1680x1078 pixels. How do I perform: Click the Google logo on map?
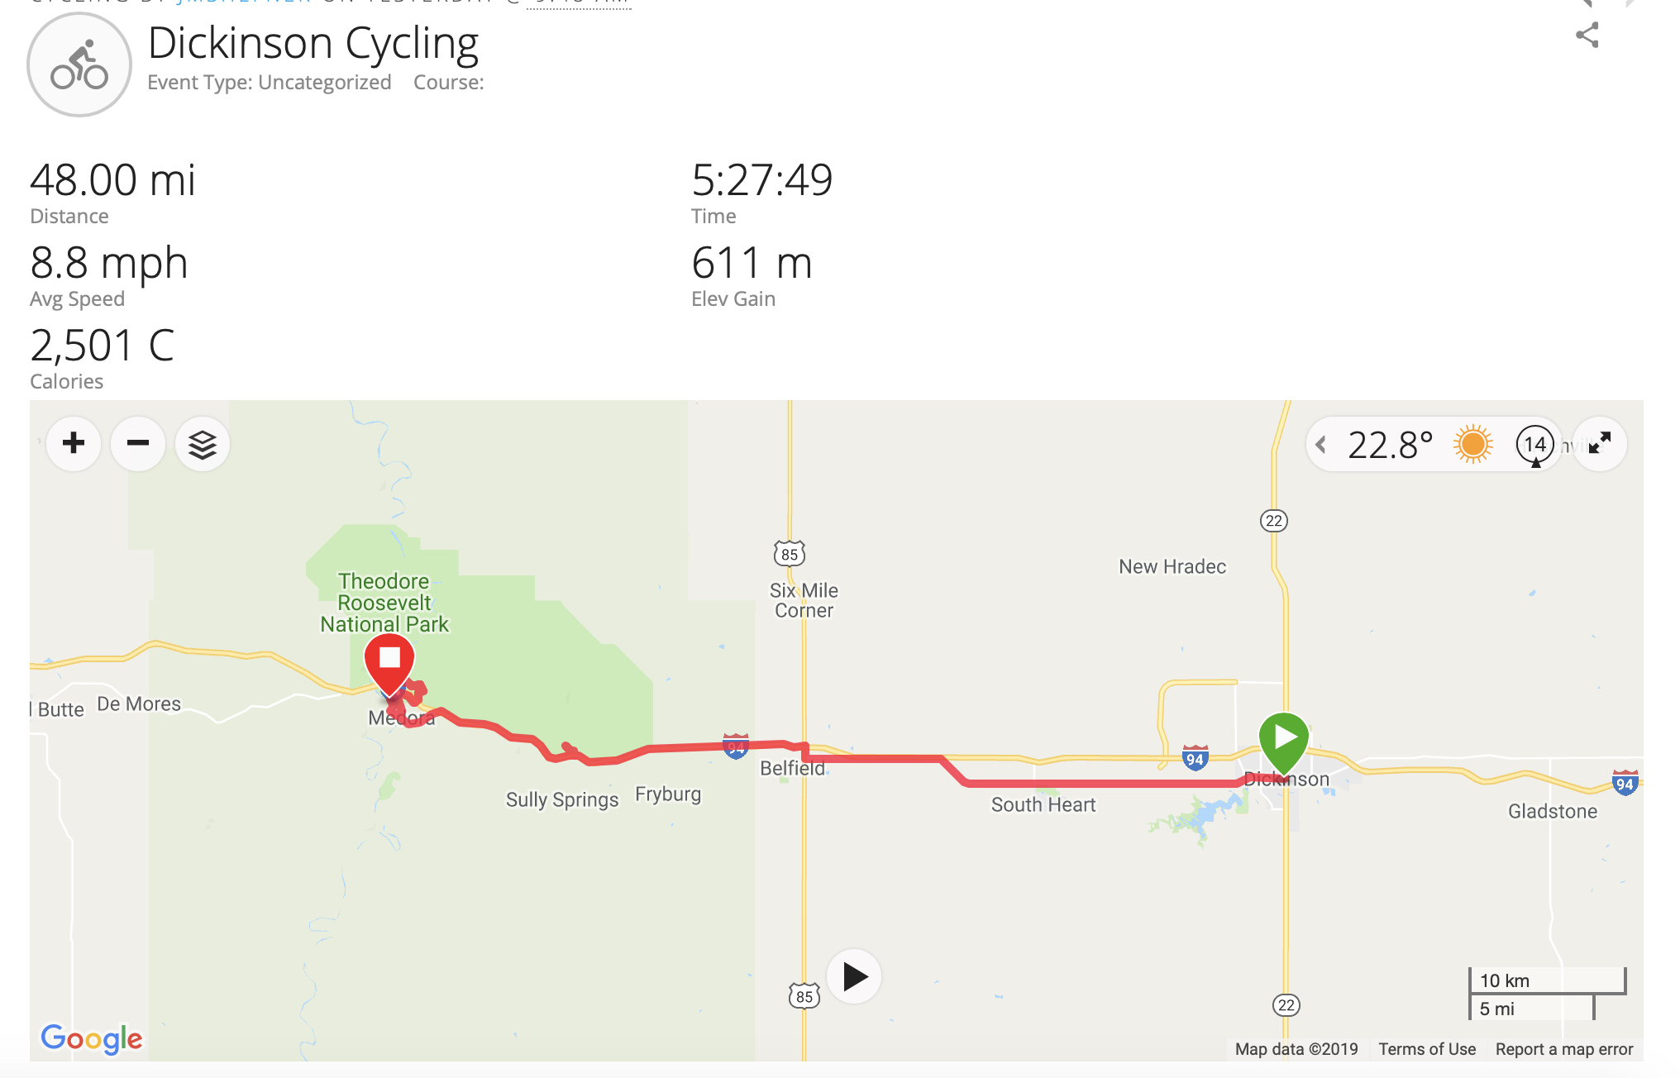[92, 1038]
